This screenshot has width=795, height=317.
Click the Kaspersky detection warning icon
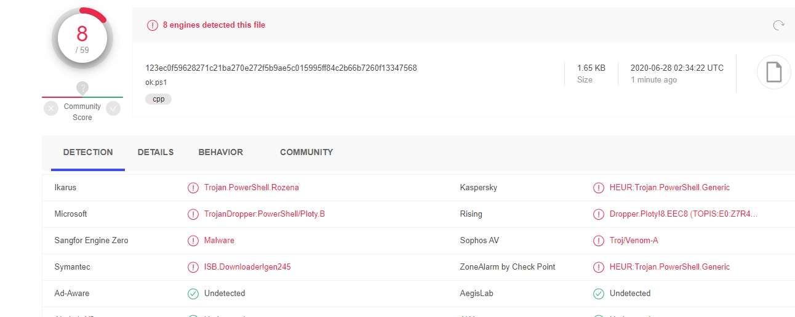(x=598, y=188)
